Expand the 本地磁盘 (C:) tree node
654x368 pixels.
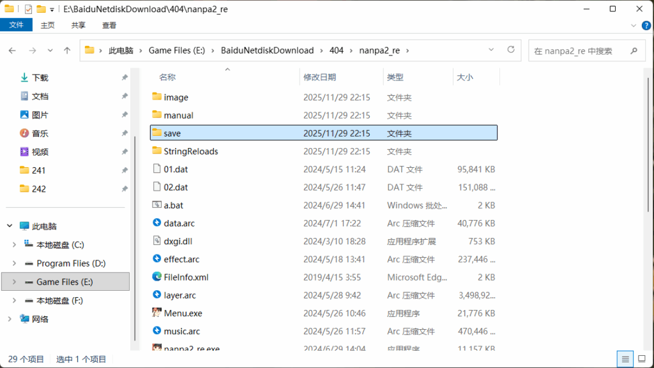(x=14, y=244)
